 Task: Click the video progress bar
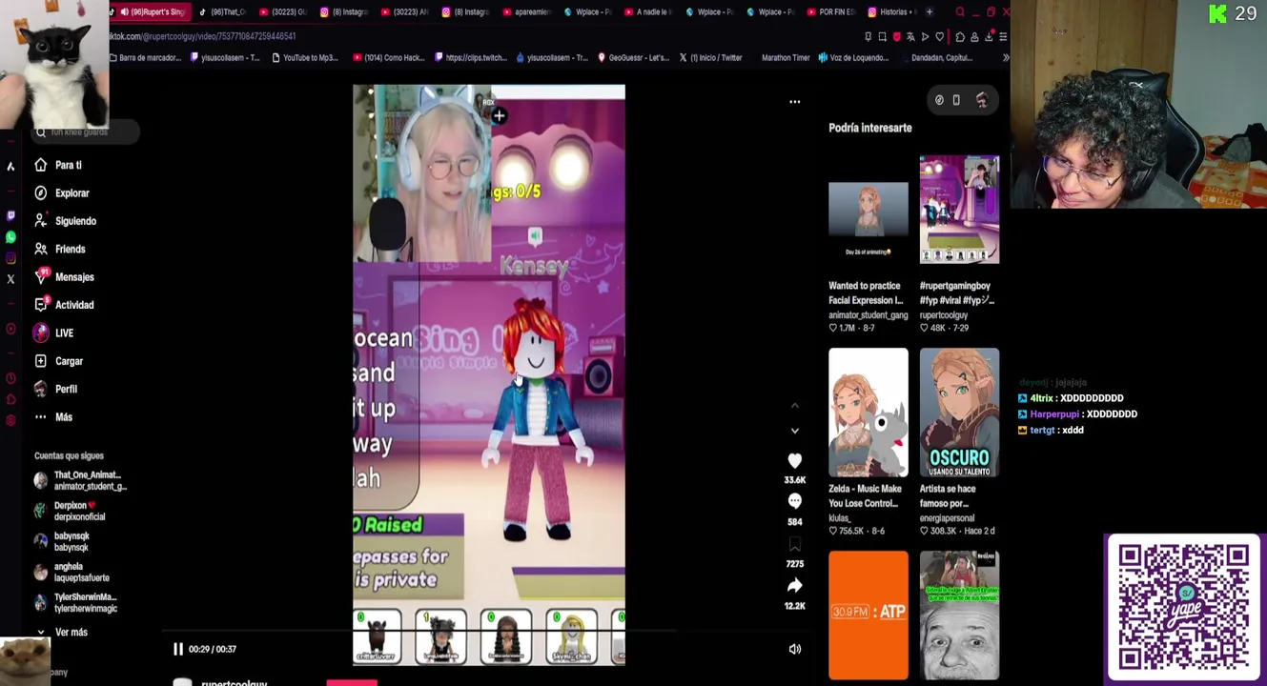(x=419, y=630)
